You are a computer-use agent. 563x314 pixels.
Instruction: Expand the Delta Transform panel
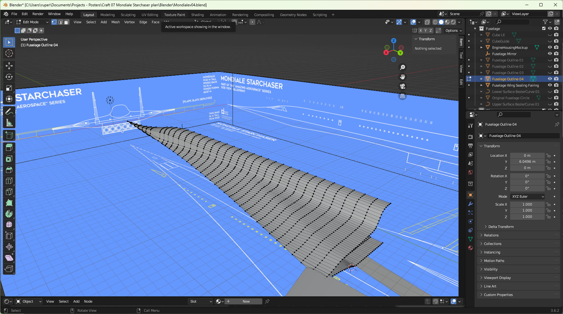click(501, 227)
